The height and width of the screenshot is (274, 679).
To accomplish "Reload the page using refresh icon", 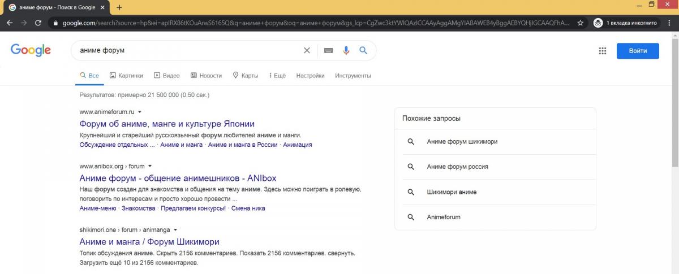I will point(38,23).
